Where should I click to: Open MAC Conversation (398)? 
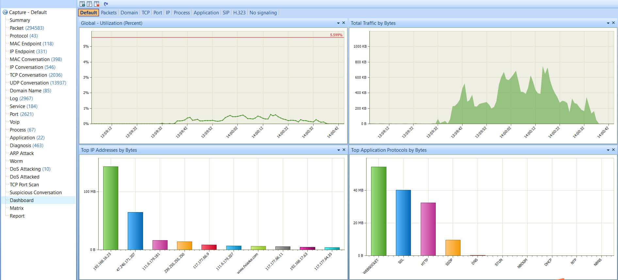coord(36,59)
